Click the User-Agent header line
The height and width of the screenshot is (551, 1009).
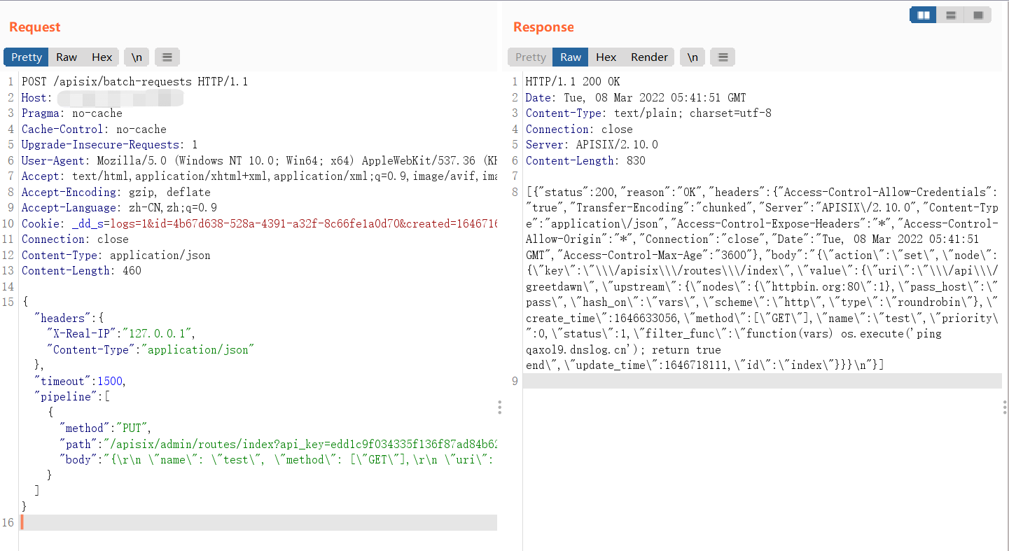coord(259,161)
